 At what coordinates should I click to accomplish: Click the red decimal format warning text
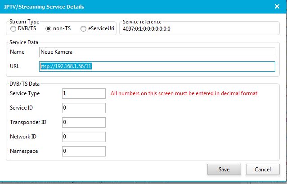[184, 93]
